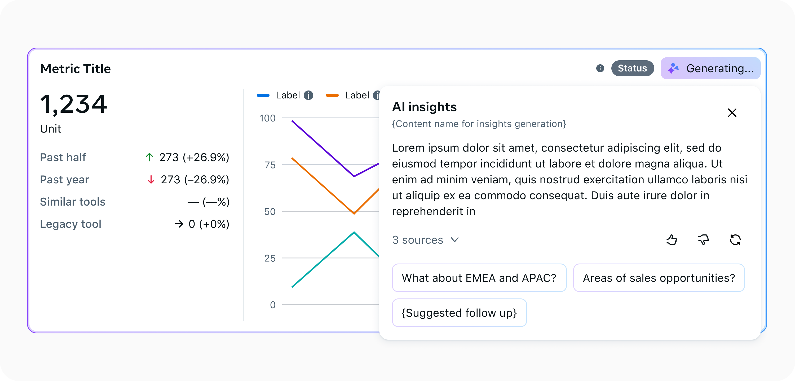Open info tooltip for the orange Label
795x381 pixels.
(x=377, y=95)
